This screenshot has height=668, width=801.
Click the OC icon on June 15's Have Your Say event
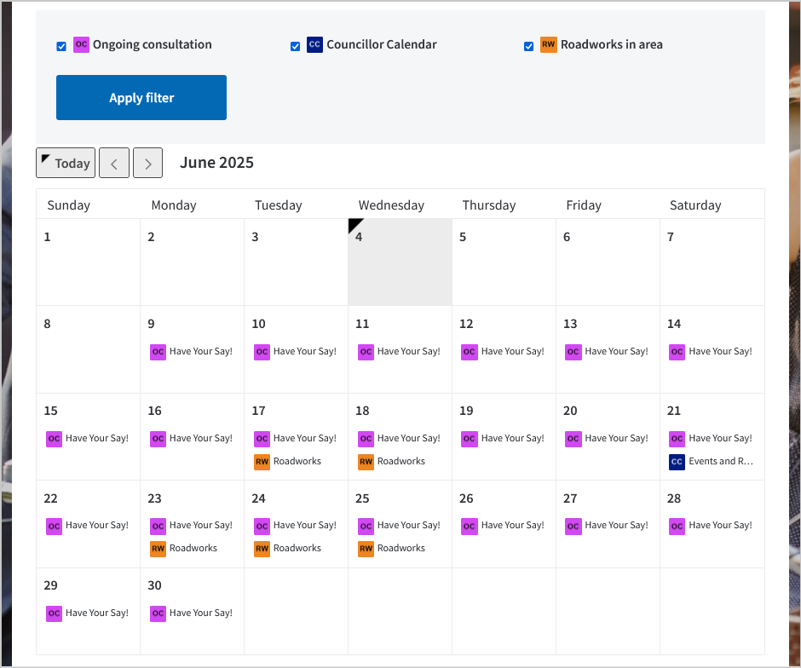54,438
